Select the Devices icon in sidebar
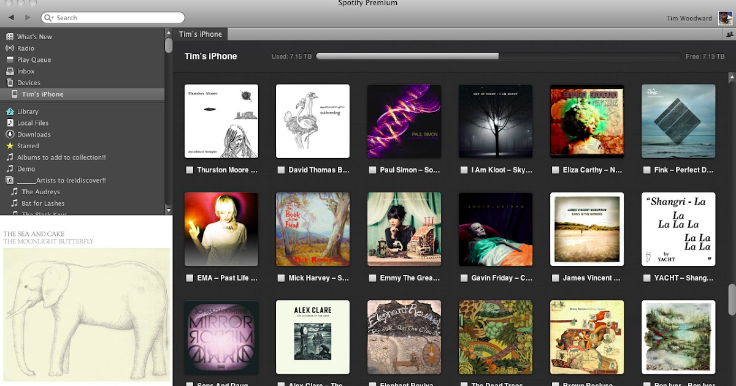The height and width of the screenshot is (386, 736). (10, 83)
